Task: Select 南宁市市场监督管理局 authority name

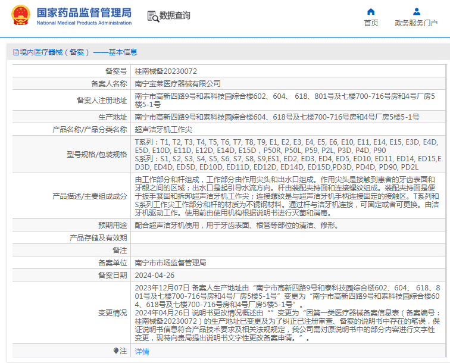Action: [x=170, y=263]
